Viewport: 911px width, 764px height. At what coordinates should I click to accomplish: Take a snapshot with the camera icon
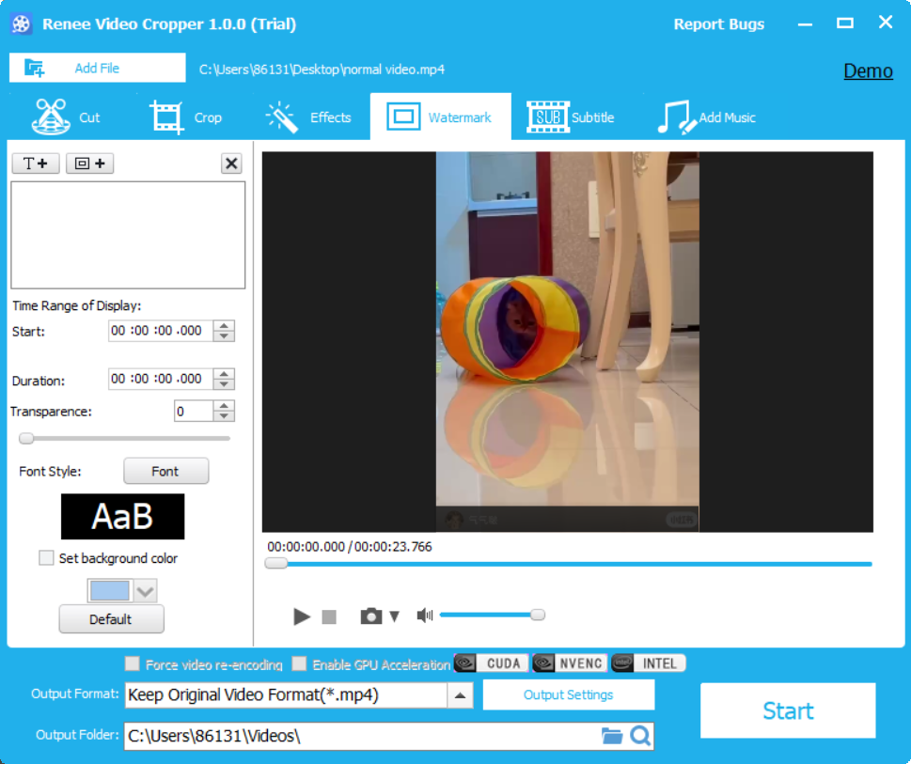coord(371,616)
